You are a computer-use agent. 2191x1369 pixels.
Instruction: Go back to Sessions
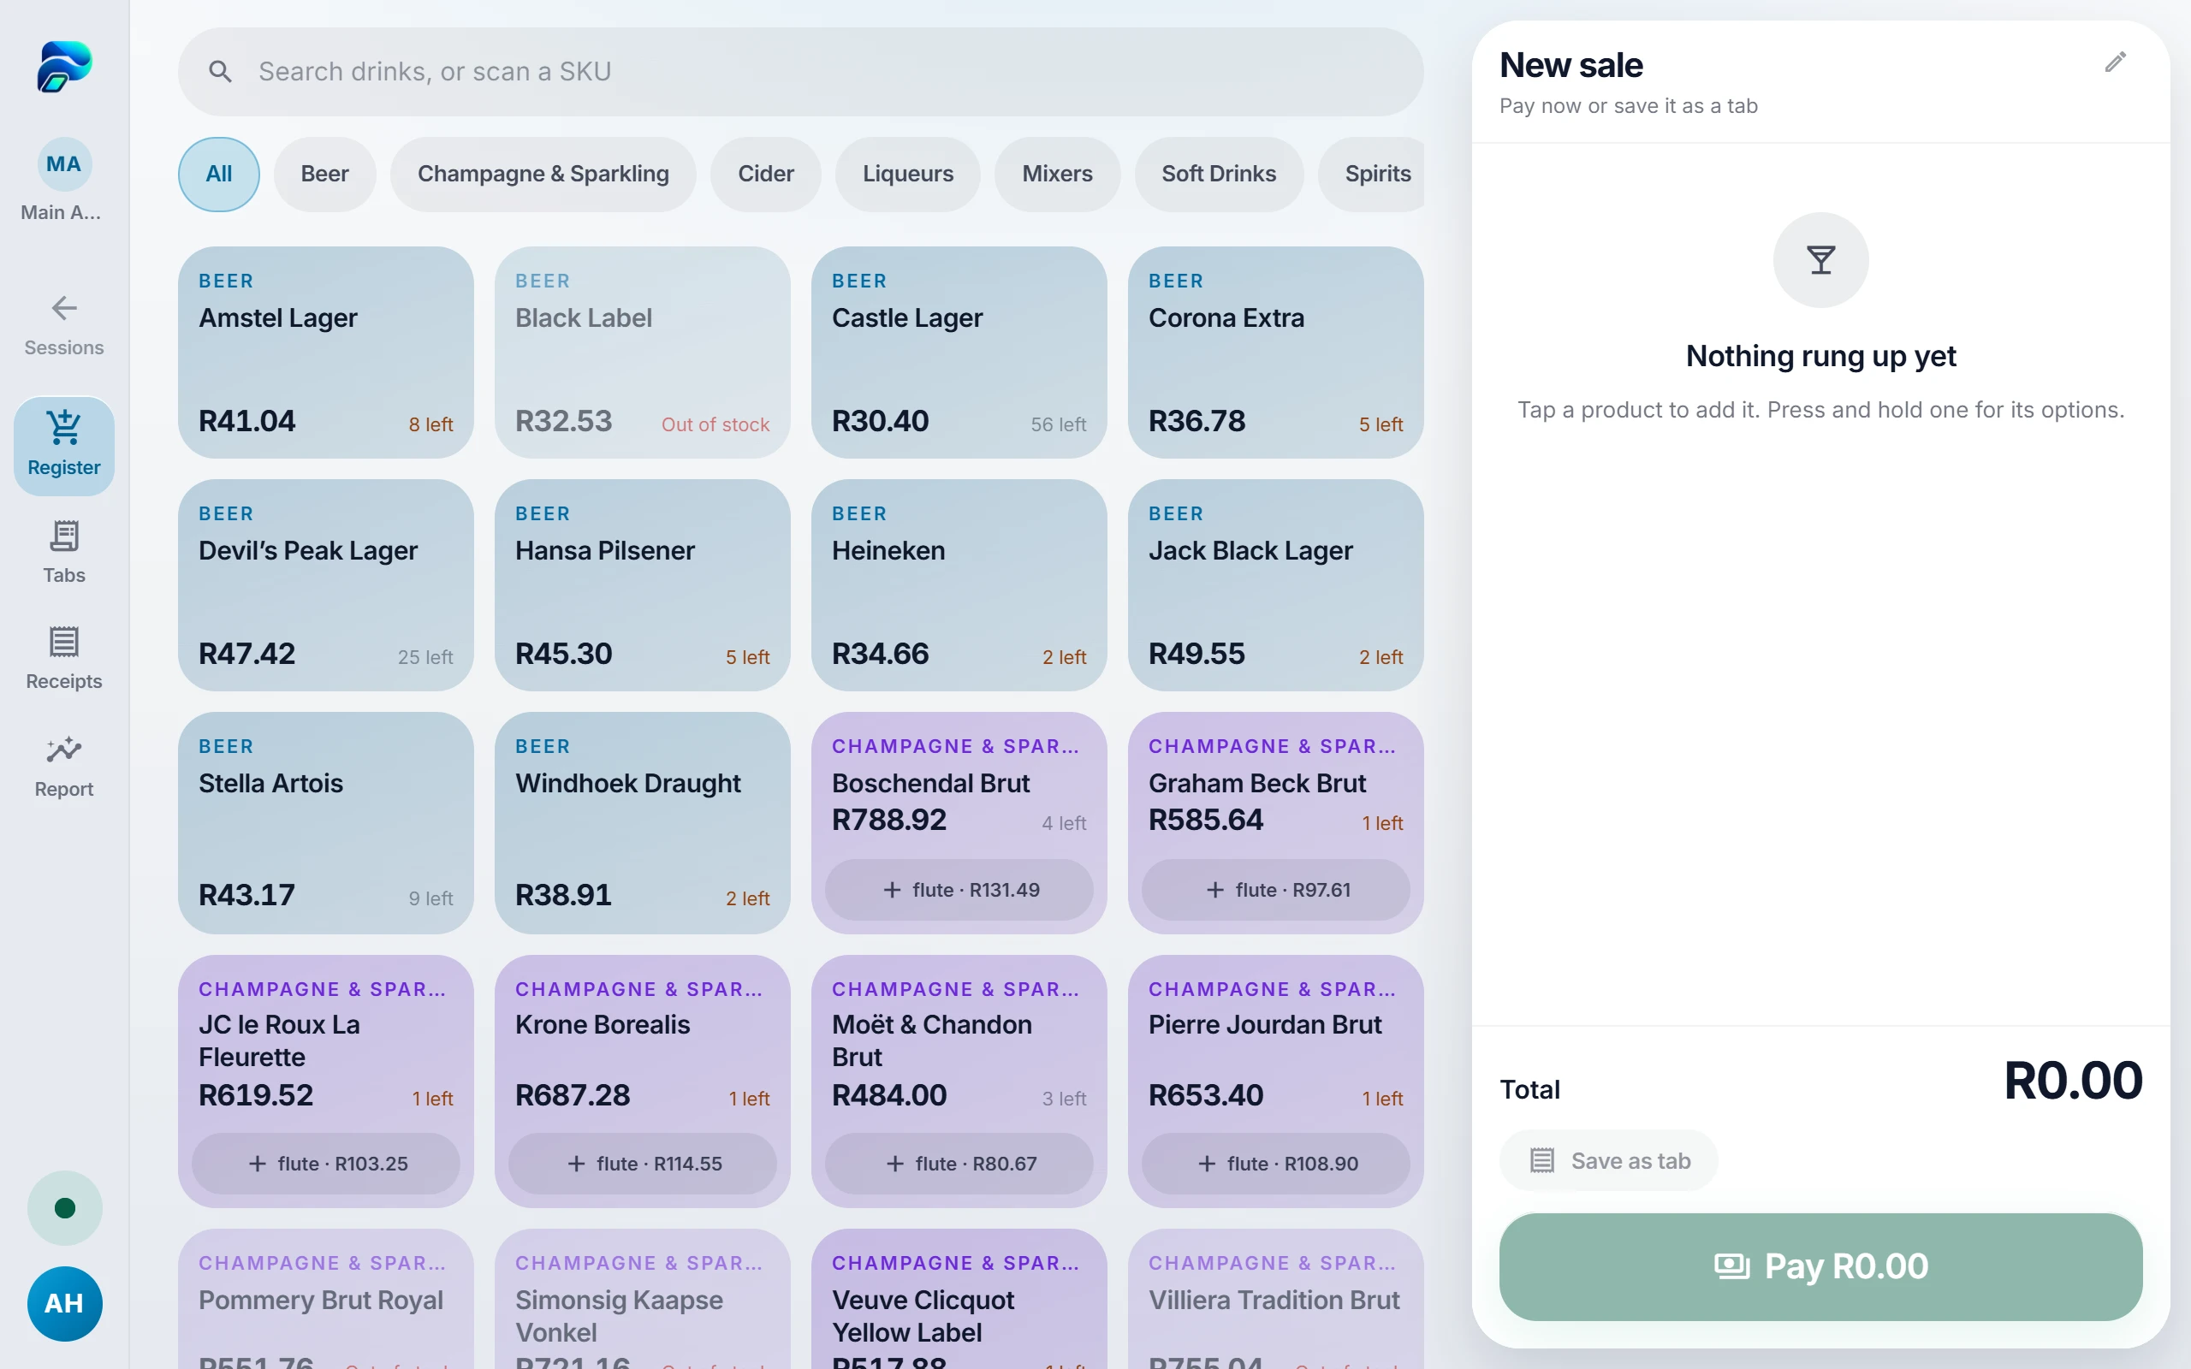pos(63,326)
